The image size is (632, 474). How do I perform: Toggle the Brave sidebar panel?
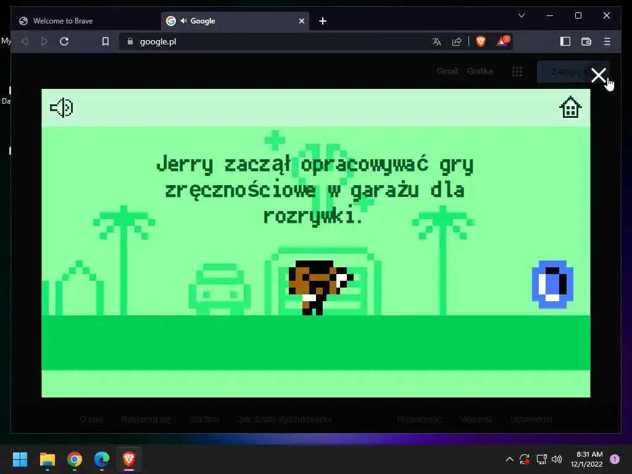[565, 41]
